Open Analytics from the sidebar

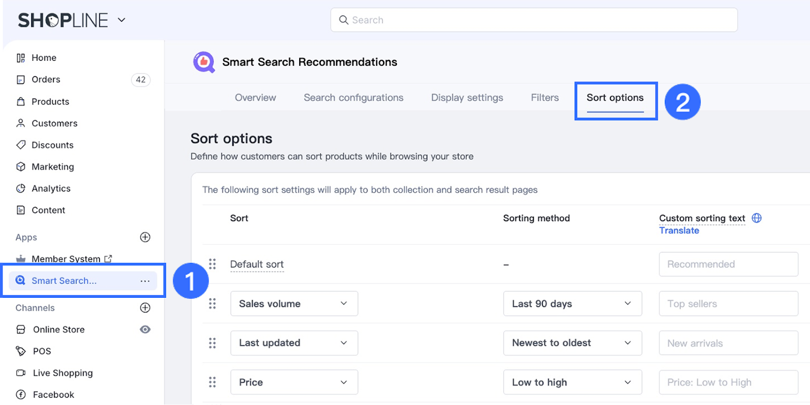(x=51, y=189)
